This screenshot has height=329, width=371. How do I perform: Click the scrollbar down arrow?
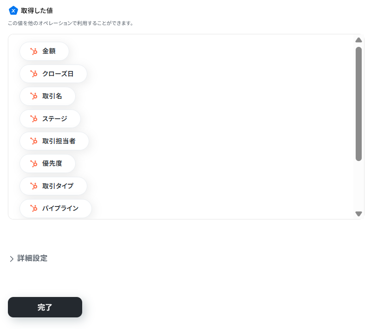[x=359, y=214]
